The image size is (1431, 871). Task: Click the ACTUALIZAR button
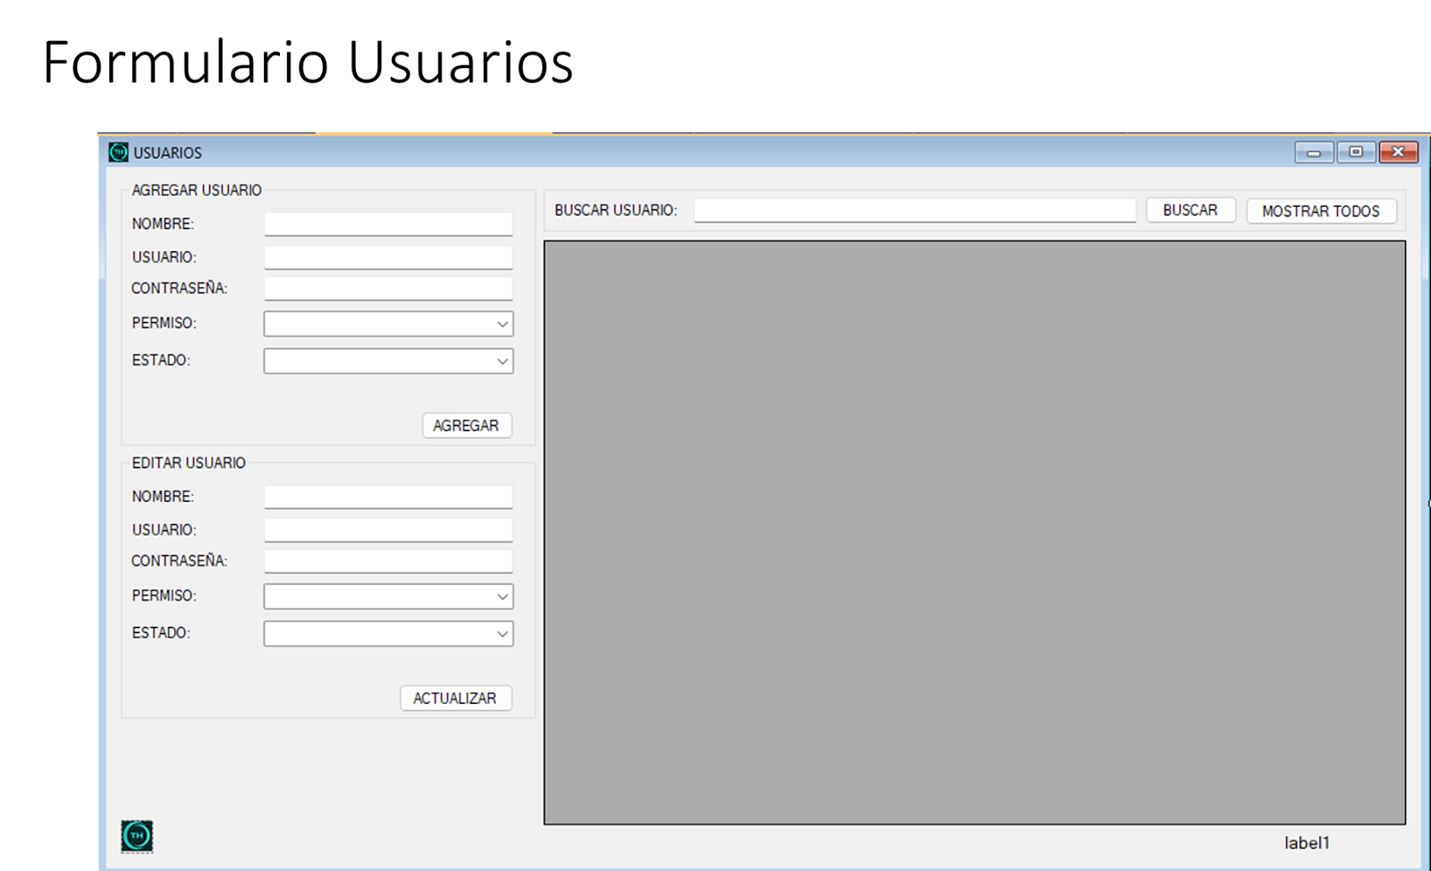pyautogui.click(x=456, y=698)
